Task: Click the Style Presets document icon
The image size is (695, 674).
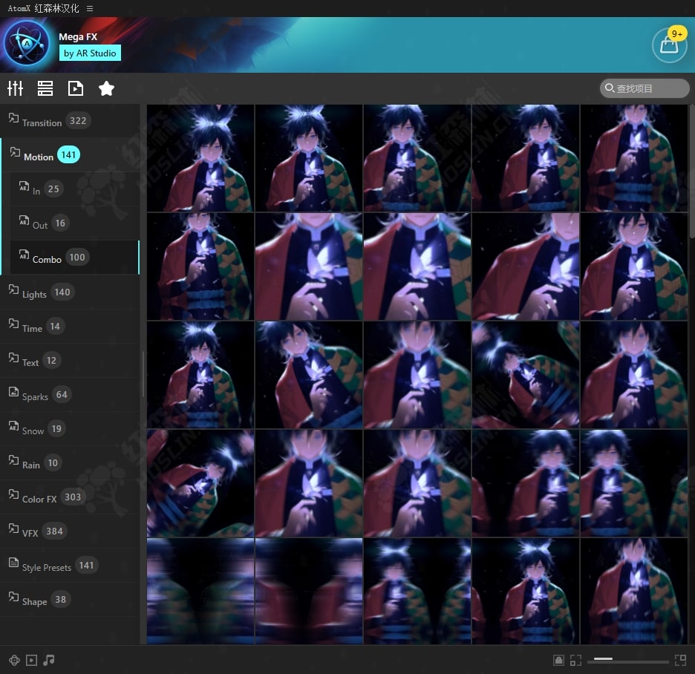Action: click(x=14, y=562)
